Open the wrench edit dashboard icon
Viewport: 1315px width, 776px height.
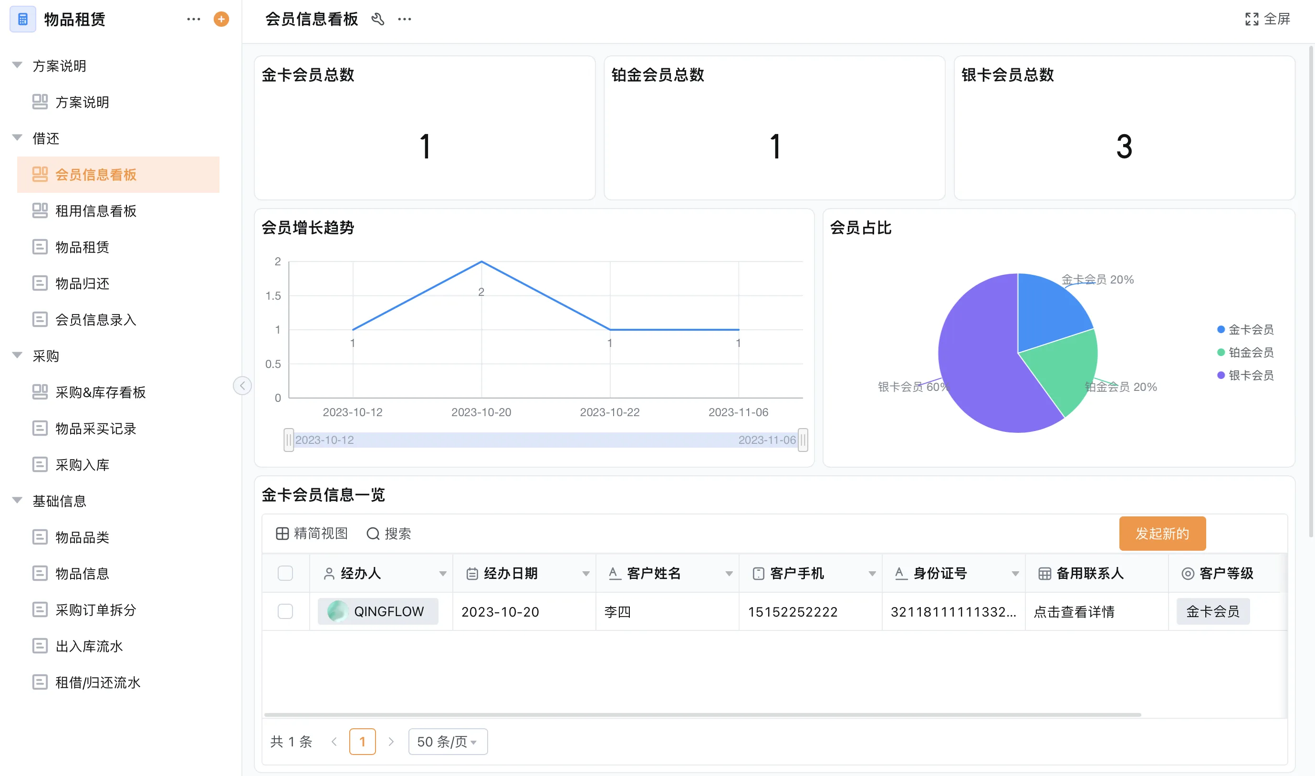(377, 20)
